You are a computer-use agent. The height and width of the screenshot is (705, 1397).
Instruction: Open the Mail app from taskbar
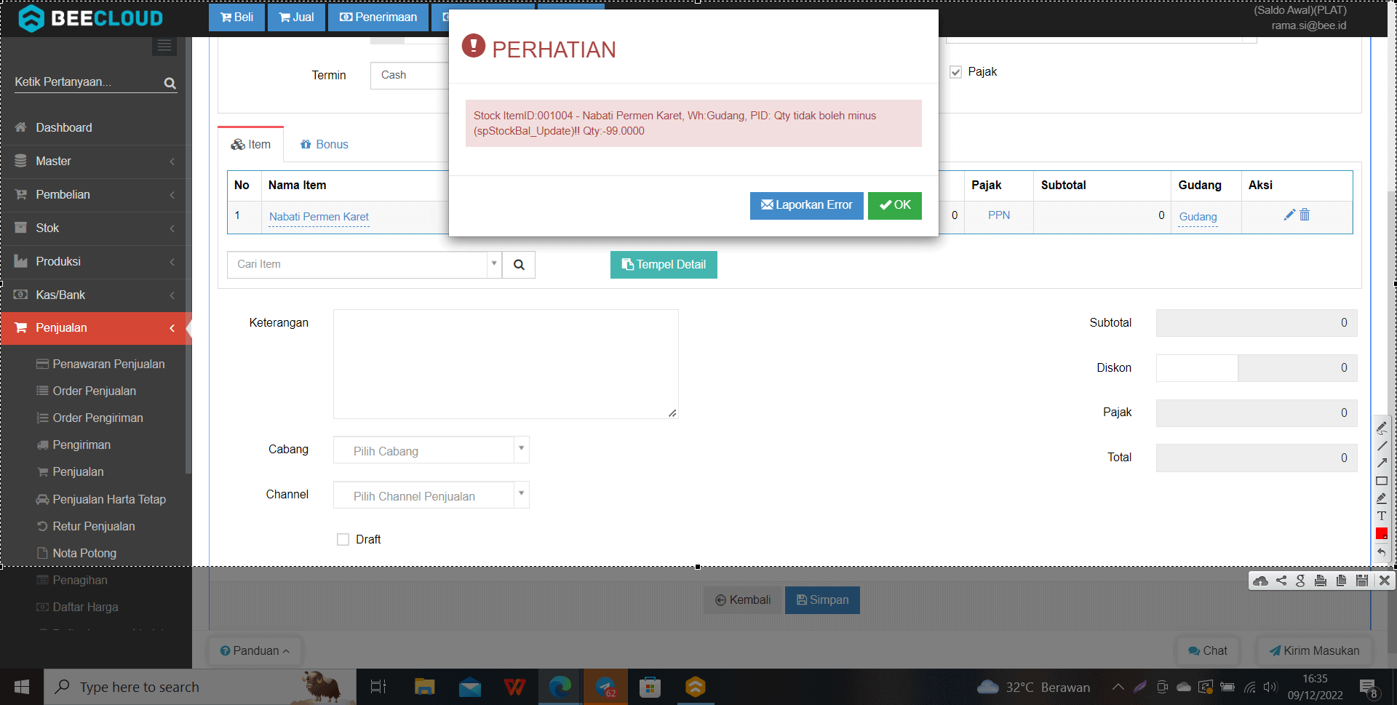(x=470, y=687)
